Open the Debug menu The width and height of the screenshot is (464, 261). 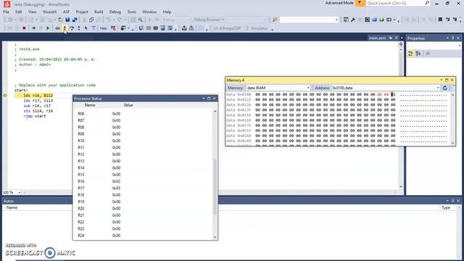(115, 12)
